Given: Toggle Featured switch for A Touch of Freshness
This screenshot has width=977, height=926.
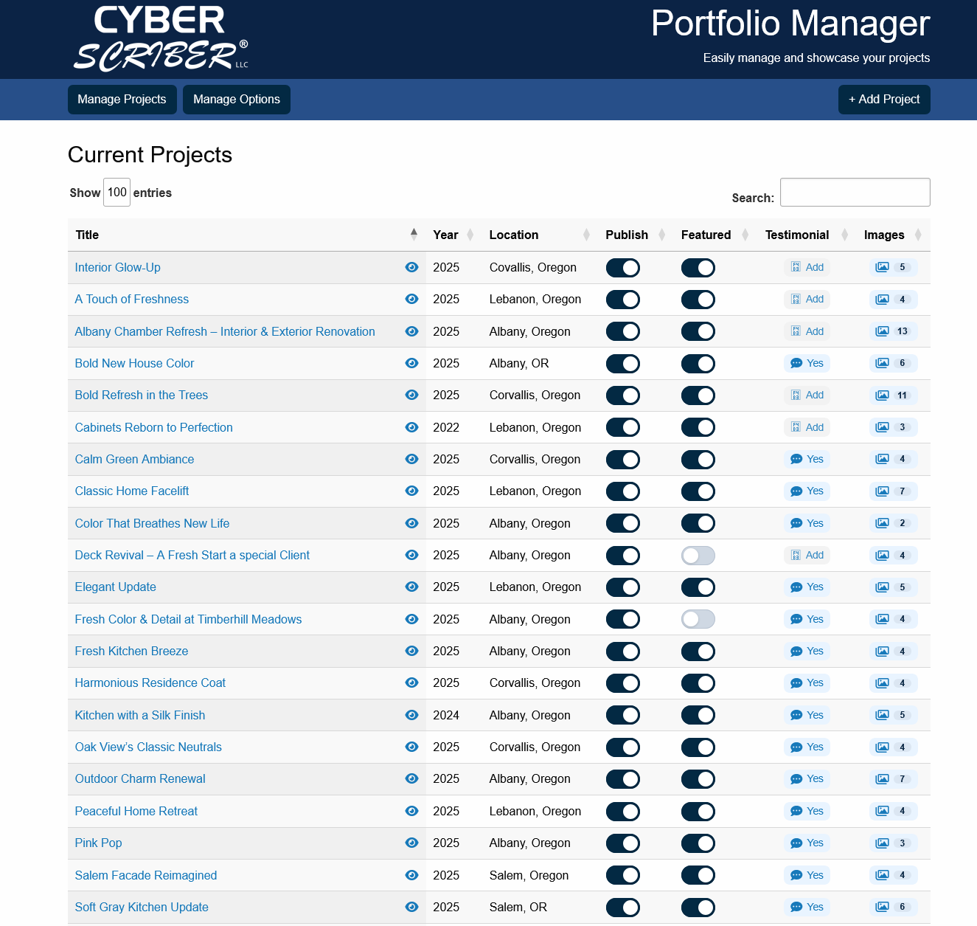Looking at the screenshot, I should [698, 300].
